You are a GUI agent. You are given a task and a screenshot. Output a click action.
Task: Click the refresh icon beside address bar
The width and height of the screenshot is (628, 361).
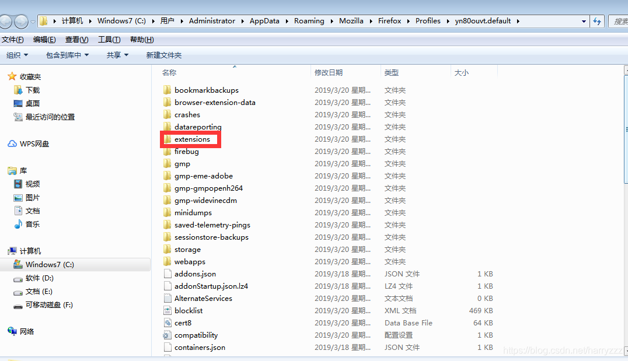tap(597, 21)
